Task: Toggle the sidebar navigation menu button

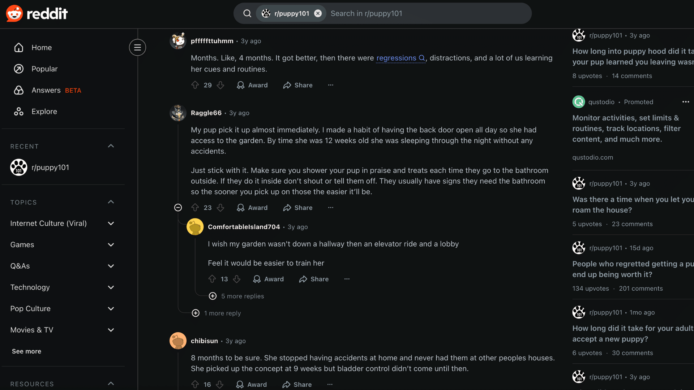Action: [x=137, y=47]
